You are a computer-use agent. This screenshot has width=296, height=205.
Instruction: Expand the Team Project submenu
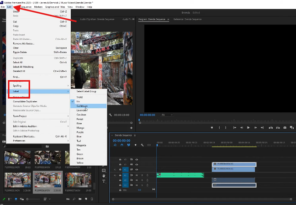pos(39,116)
